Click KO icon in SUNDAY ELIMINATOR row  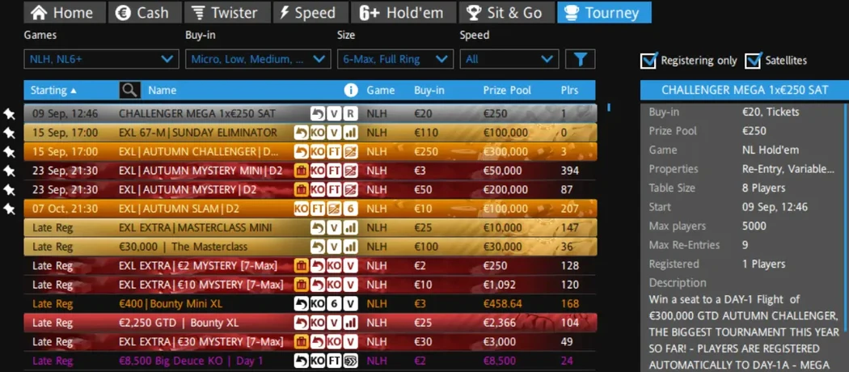[x=318, y=133]
